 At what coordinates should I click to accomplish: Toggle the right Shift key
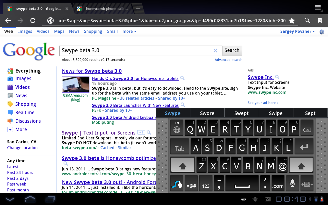pyautogui.click(x=301, y=165)
